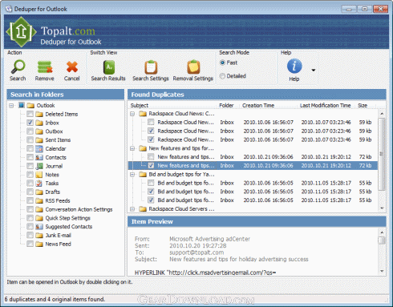Image resolution: width=393 pixels, height=307 pixels.
Task: Click the Cancel red X icon
Action: pyautogui.click(x=72, y=67)
